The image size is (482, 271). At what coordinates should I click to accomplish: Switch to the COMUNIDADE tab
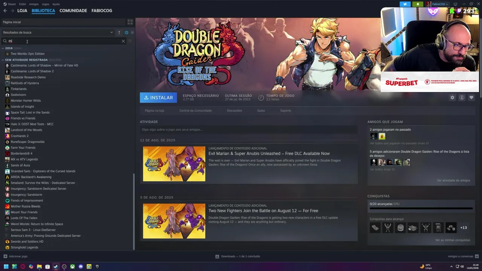pyautogui.click(x=73, y=11)
